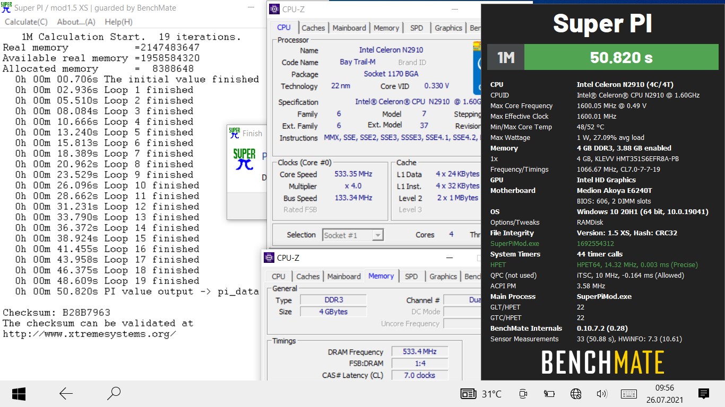Click the Super PI title bar icon
Viewport: 725px width, 407px height.
(6, 8)
